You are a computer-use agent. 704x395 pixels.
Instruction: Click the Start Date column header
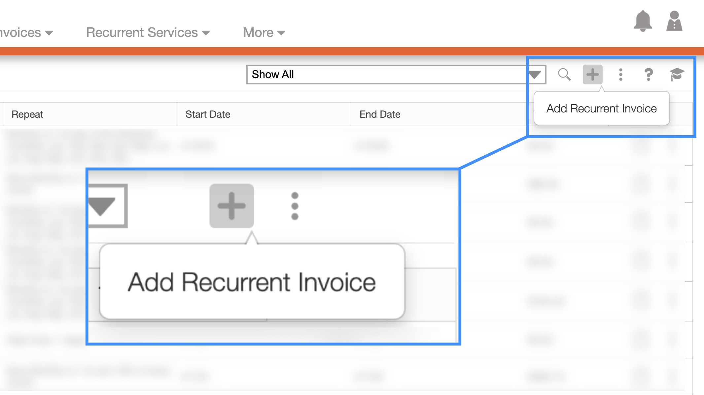[208, 114]
